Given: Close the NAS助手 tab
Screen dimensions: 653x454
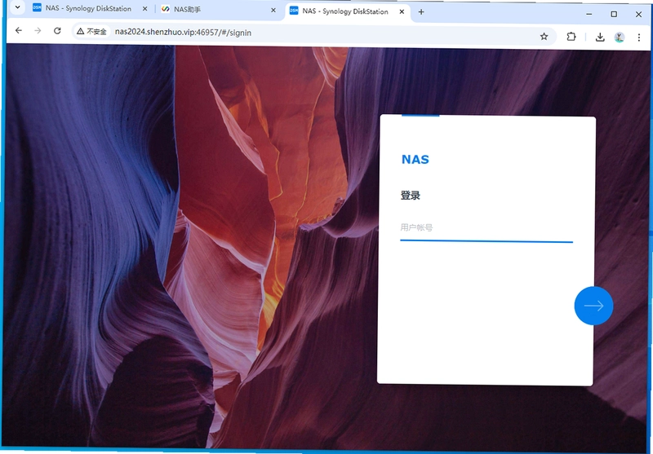Looking at the screenshot, I should click(273, 10).
